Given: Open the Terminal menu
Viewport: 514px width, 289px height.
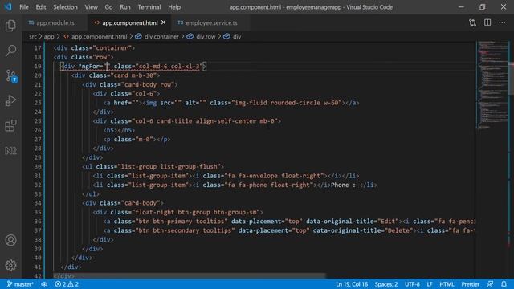Looking at the screenshot, I should pyautogui.click(x=149, y=7).
